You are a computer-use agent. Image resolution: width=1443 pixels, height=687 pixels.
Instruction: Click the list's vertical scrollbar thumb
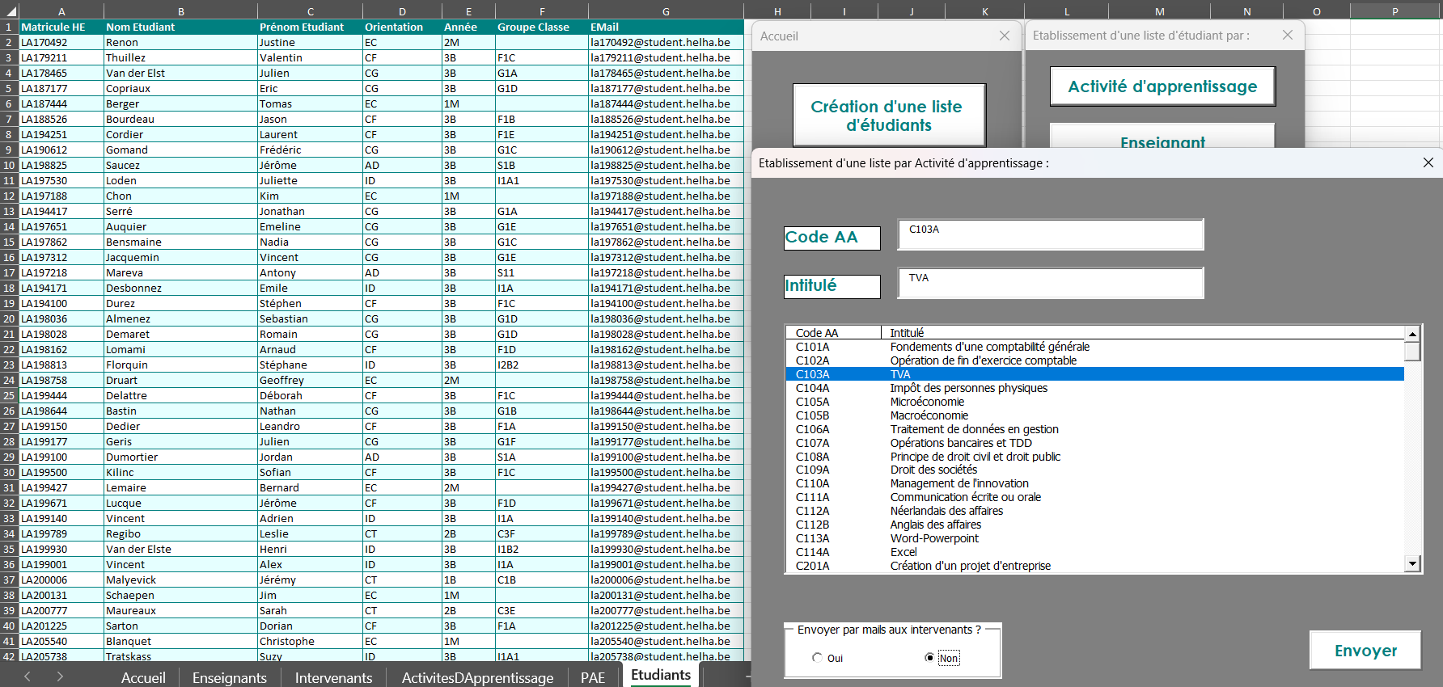(x=1412, y=352)
